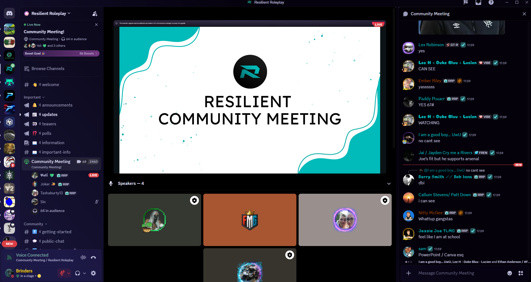
Task: Open Browse Channels
Action: click(x=61, y=69)
